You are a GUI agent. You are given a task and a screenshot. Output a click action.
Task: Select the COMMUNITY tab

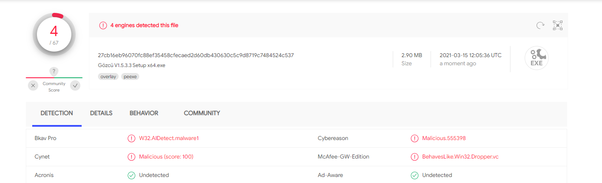coord(202,113)
